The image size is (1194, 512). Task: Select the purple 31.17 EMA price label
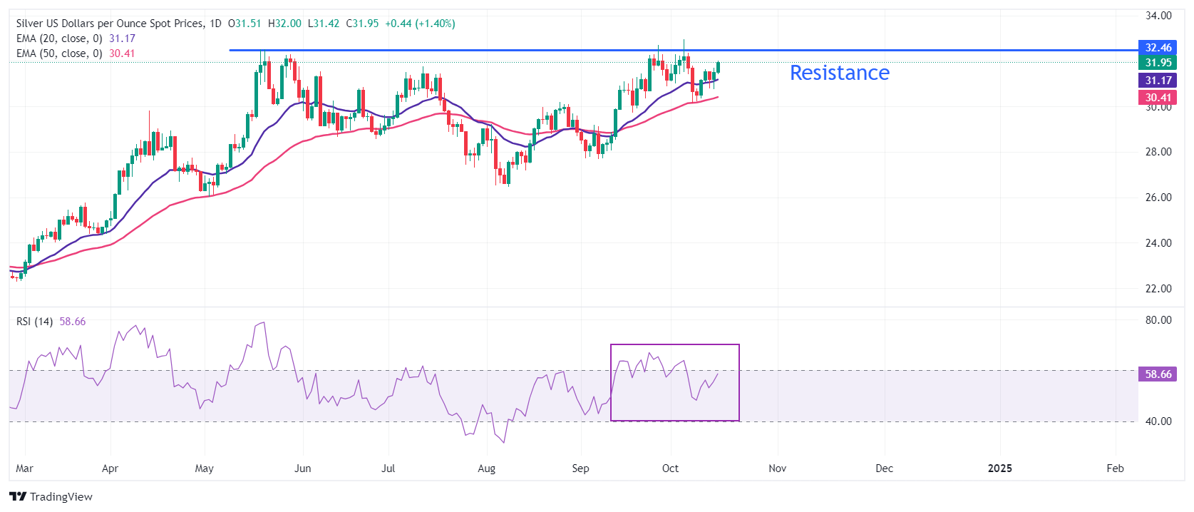1158,81
